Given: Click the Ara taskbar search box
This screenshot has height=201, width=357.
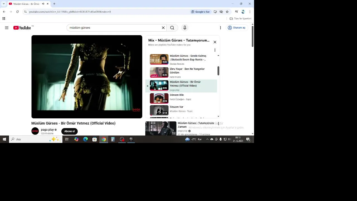Looking at the screenshot, I should tap(36, 139).
